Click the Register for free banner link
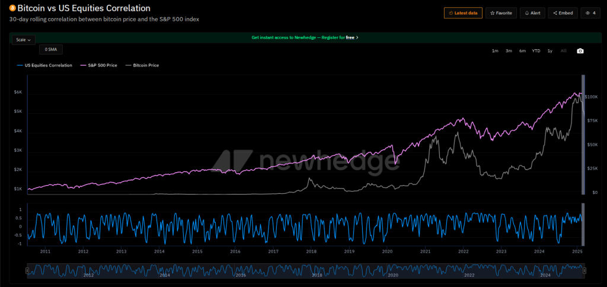This screenshot has width=607, height=287. click(x=305, y=37)
